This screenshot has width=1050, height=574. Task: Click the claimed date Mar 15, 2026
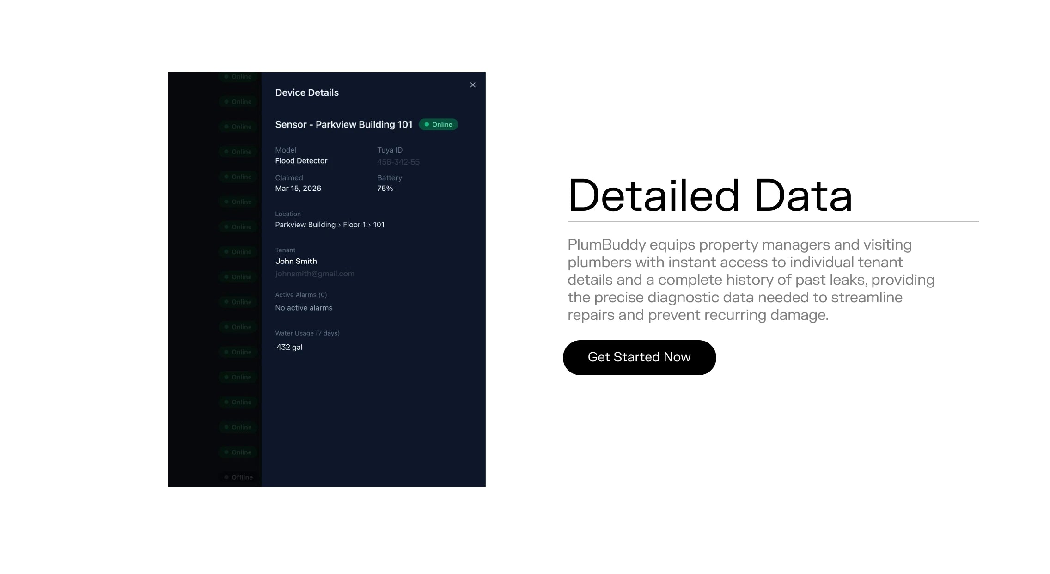click(298, 189)
